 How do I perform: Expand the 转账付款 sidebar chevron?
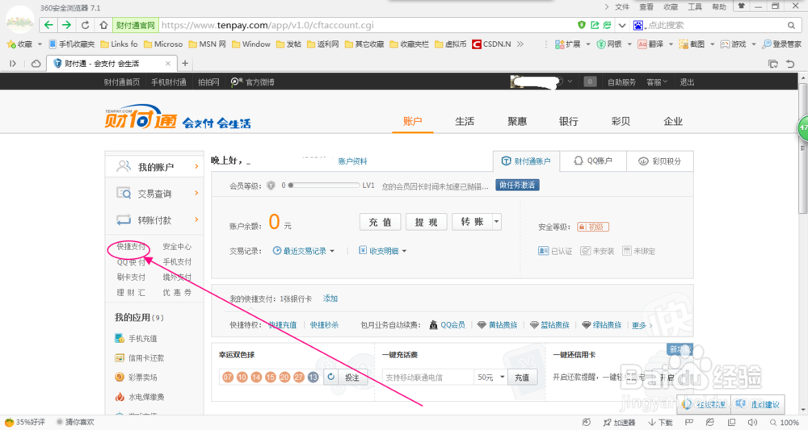196,219
